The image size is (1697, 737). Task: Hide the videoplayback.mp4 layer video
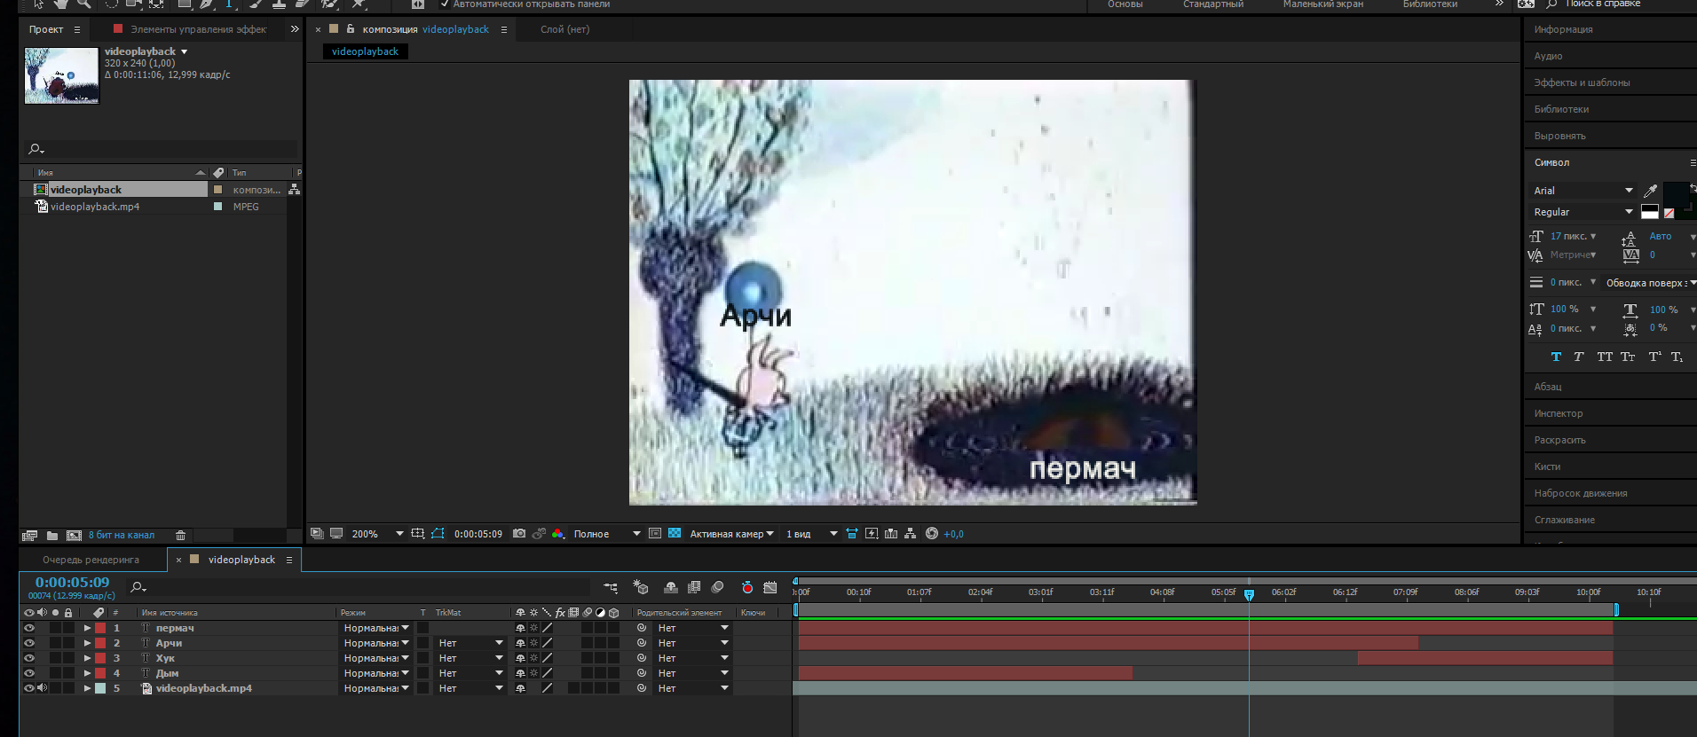click(x=29, y=688)
